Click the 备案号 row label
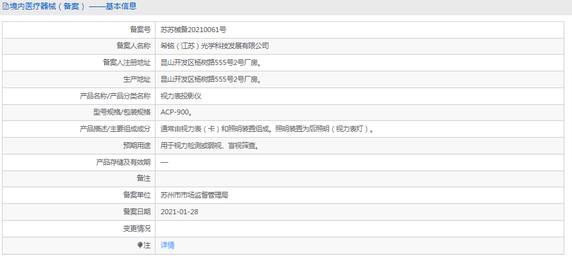The height and width of the screenshot is (258, 572). click(x=140, y=30)
